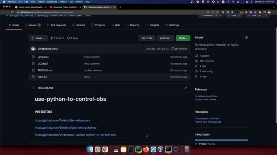Open the Code repository tab
The image size is (277, 155).
point(14,25)
